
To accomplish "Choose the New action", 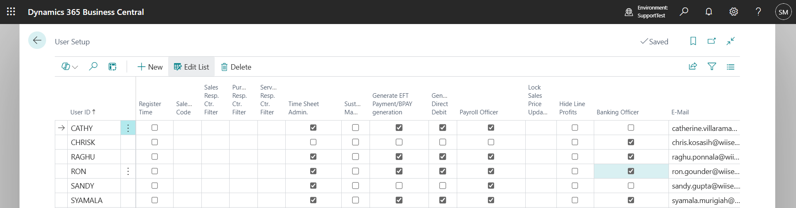I will coord(150,67).
